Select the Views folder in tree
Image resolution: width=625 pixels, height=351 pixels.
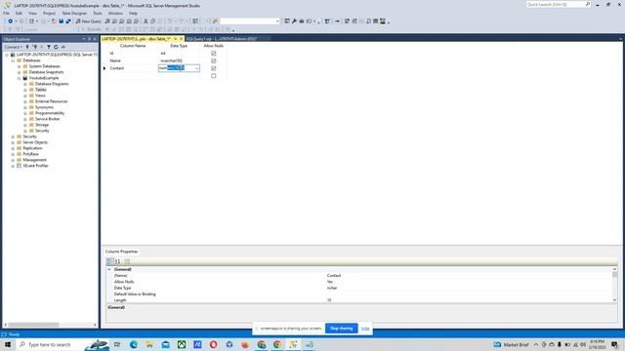coord(40,96)
